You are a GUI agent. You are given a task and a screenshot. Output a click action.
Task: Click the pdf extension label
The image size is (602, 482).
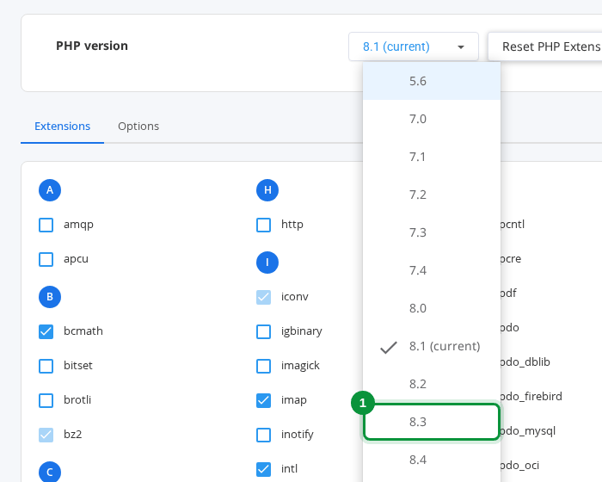(x=508, y=294)
